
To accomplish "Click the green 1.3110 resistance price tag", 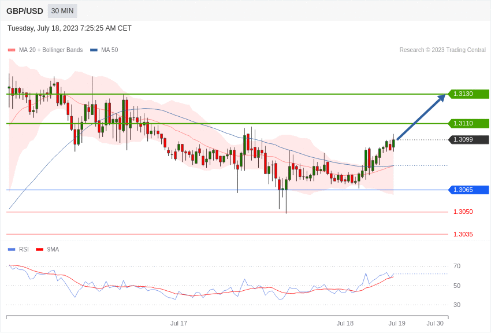I will (469, 123).
